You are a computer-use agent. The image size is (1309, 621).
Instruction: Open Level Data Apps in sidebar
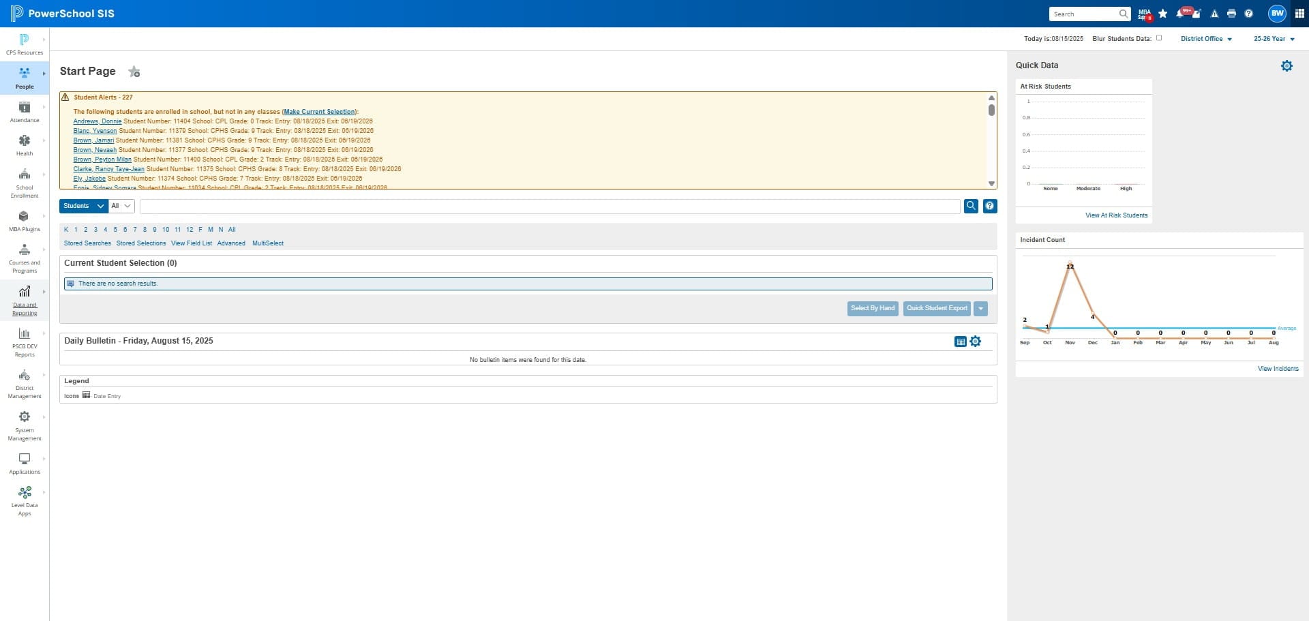tap(25, 501)
